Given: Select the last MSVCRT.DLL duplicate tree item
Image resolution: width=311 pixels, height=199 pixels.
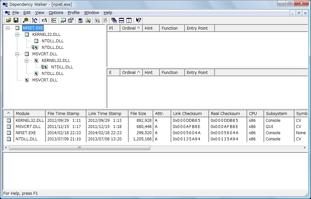Looking at the screenshot, I should click(x=45, y=80).
